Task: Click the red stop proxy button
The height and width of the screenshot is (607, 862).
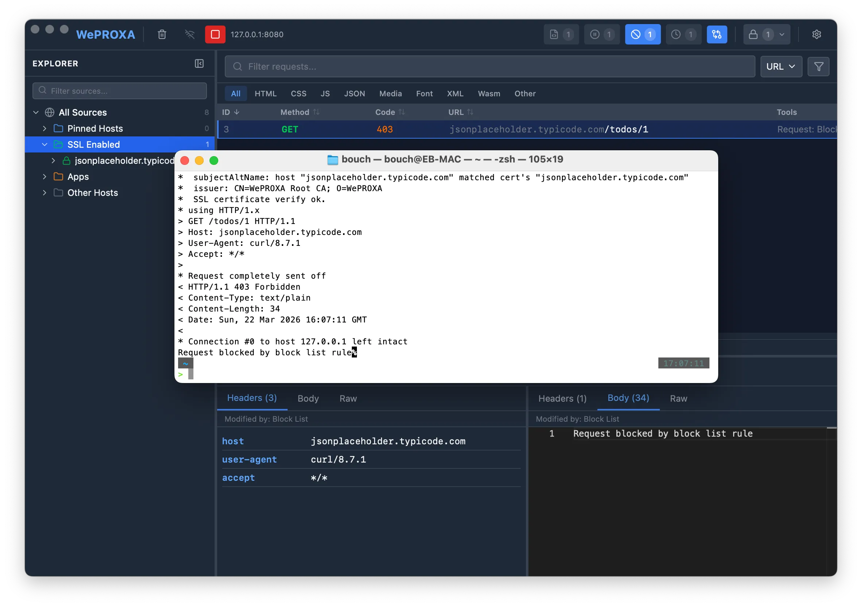Action: click(215, 35)
